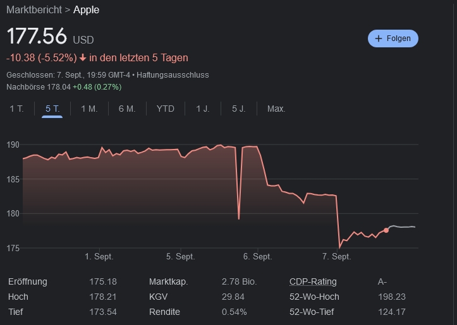This screenshot has height=325, width=457.
Task: Click the +0.48 (0.27%) green change
Action: click(97, 87)
